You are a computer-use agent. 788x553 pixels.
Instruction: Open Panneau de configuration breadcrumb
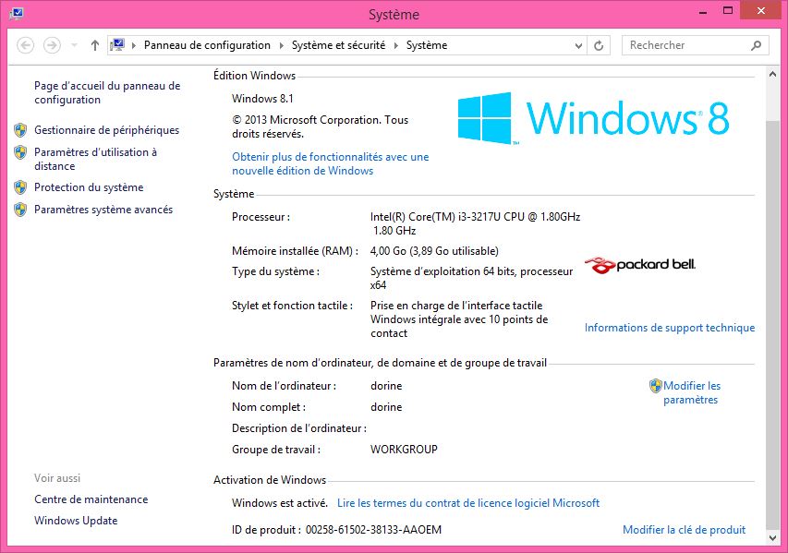(207, 45)
